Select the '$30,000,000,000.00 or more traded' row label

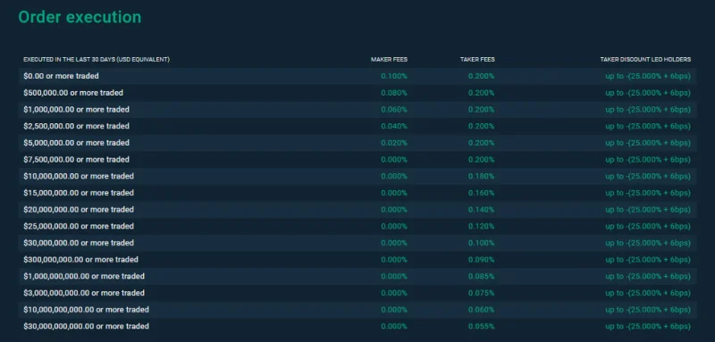[86, 327]
